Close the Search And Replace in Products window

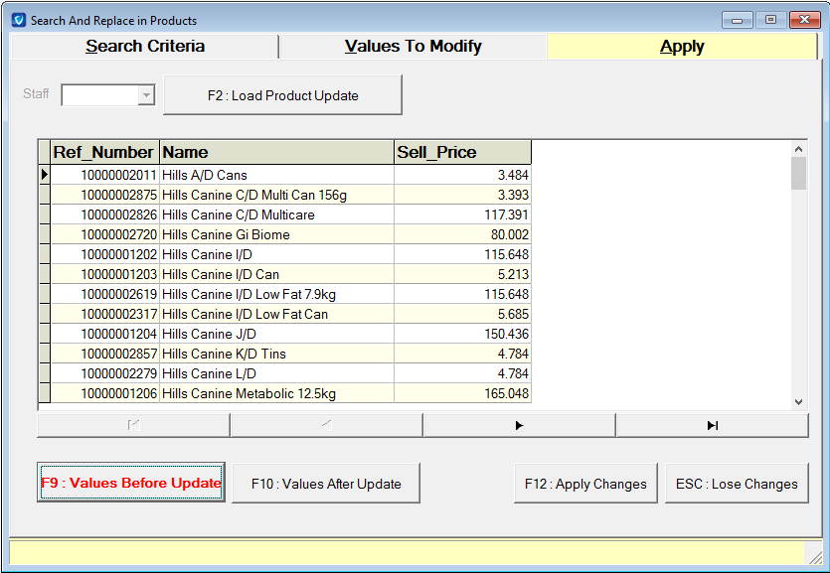click(804, 20)
